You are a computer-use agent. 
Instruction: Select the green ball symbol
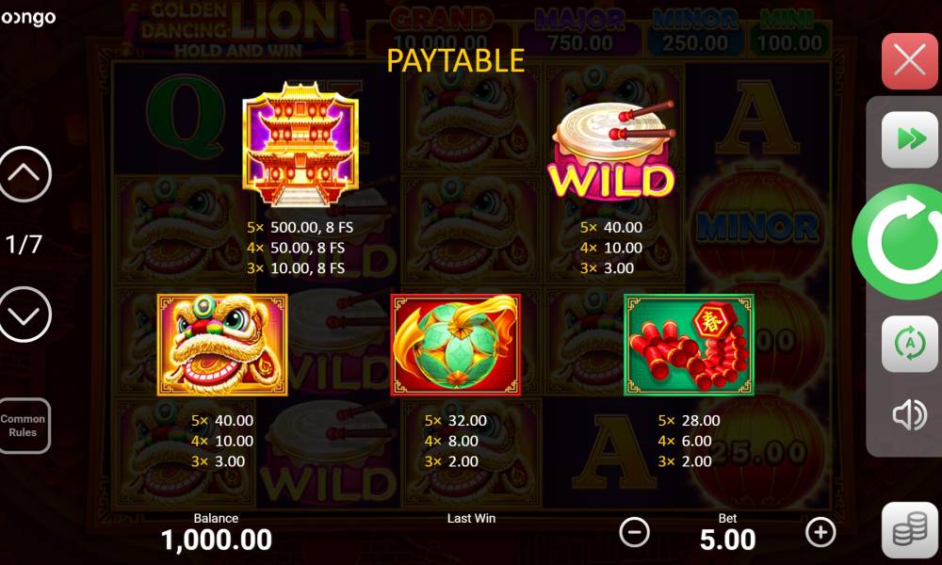455,345
